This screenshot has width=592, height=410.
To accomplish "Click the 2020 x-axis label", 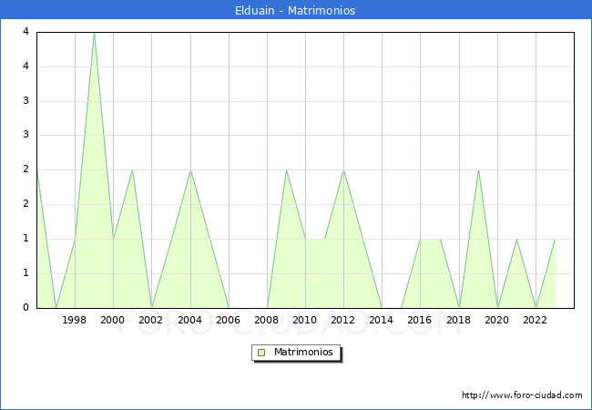I will pos(496,320).
